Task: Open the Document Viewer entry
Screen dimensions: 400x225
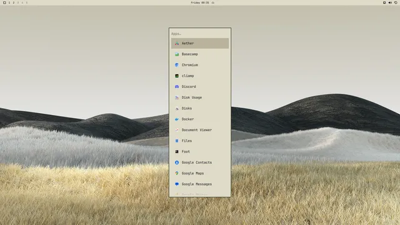Action: point(200,130)
